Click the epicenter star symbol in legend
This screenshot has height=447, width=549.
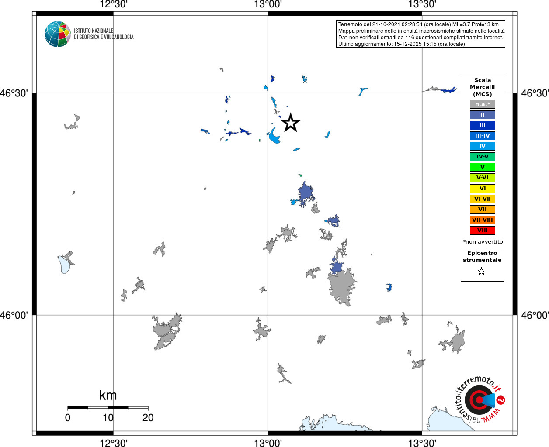482,272
